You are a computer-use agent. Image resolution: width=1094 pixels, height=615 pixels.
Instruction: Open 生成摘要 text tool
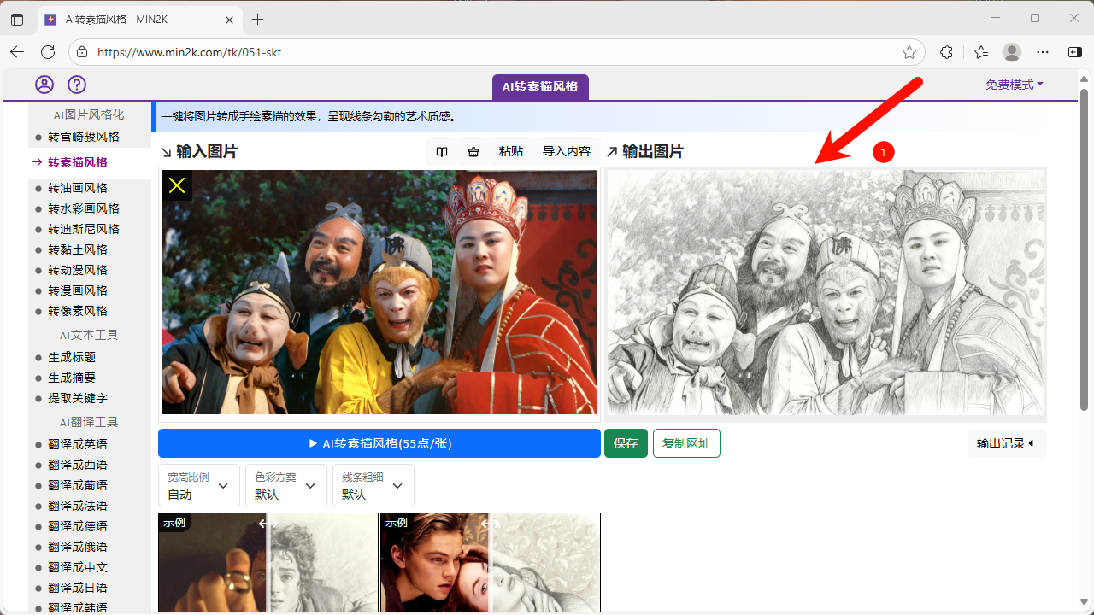pos(72,378)
